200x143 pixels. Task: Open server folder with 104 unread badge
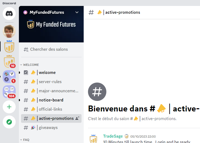(x=9, y=92)
